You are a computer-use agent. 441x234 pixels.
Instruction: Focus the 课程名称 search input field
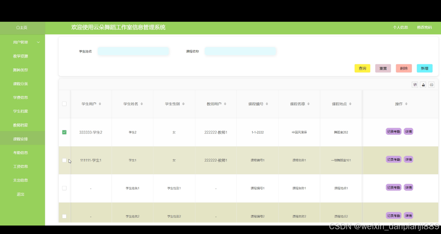(241, 51)
